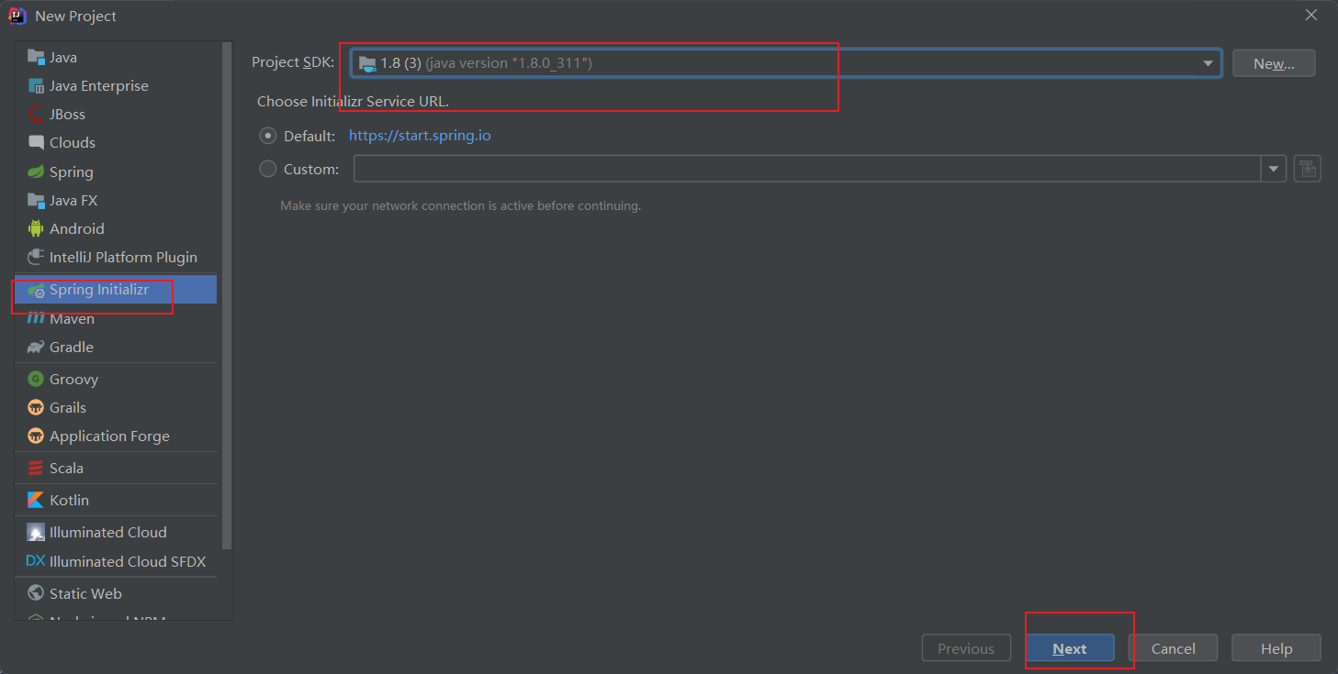This screenshot has height=674, width=1338.
Task: Click the project type list scrollbar
Action: [227, 295]
